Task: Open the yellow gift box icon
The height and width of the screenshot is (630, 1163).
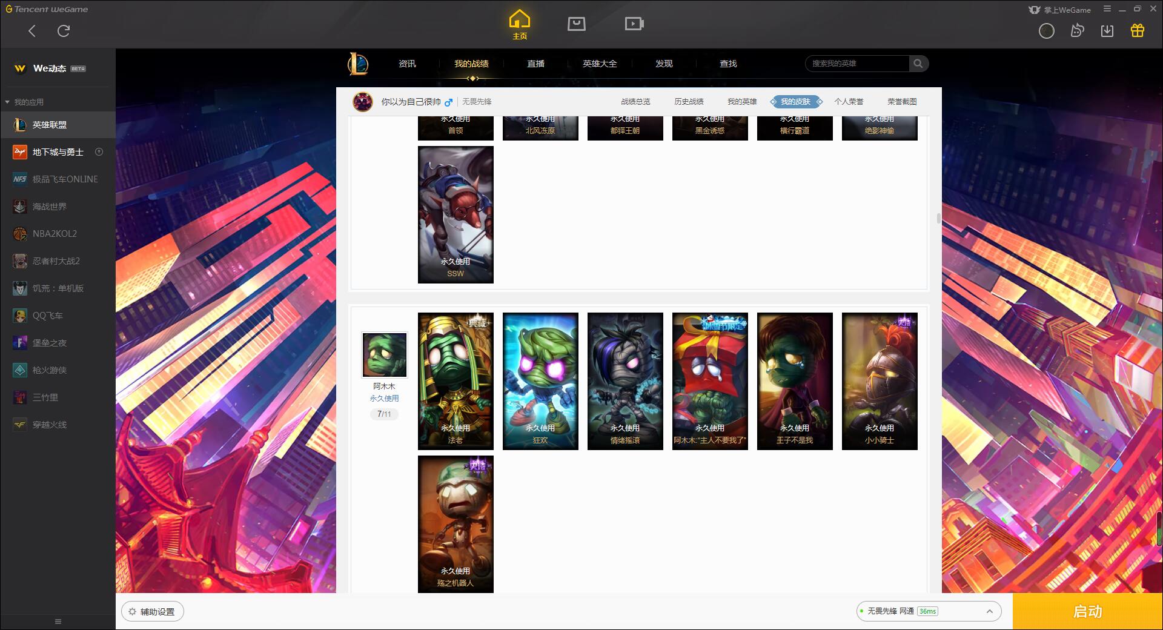Action: click(x=1138, y=31)
